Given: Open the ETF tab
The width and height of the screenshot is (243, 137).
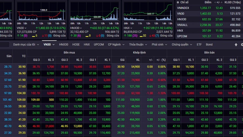Looking at the screenshot, I should coord(199,45).
